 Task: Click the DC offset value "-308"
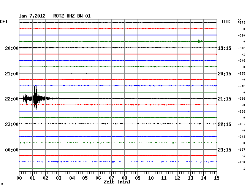click(241, 48)
